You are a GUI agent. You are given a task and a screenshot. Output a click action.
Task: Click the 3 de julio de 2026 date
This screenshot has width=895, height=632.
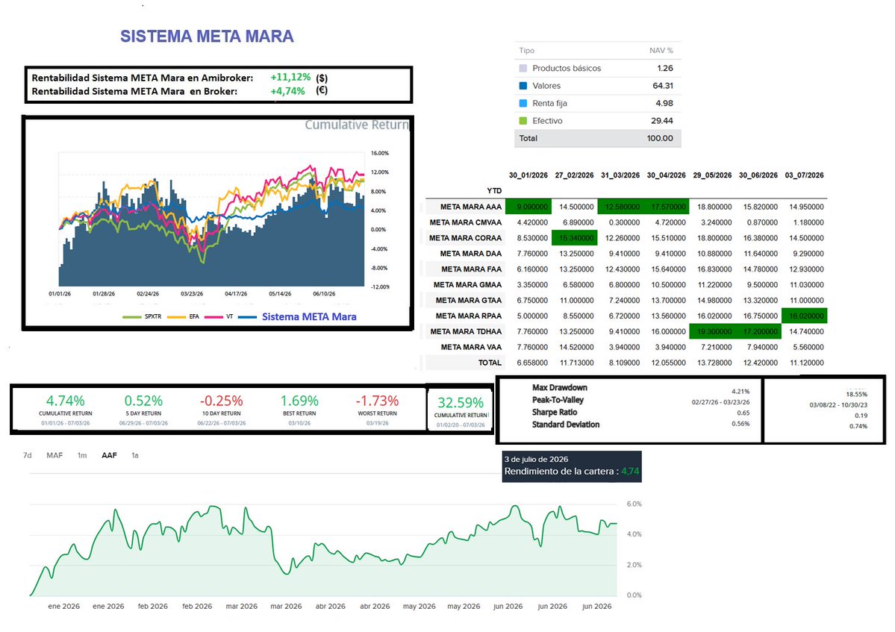[x=536, y=459]
